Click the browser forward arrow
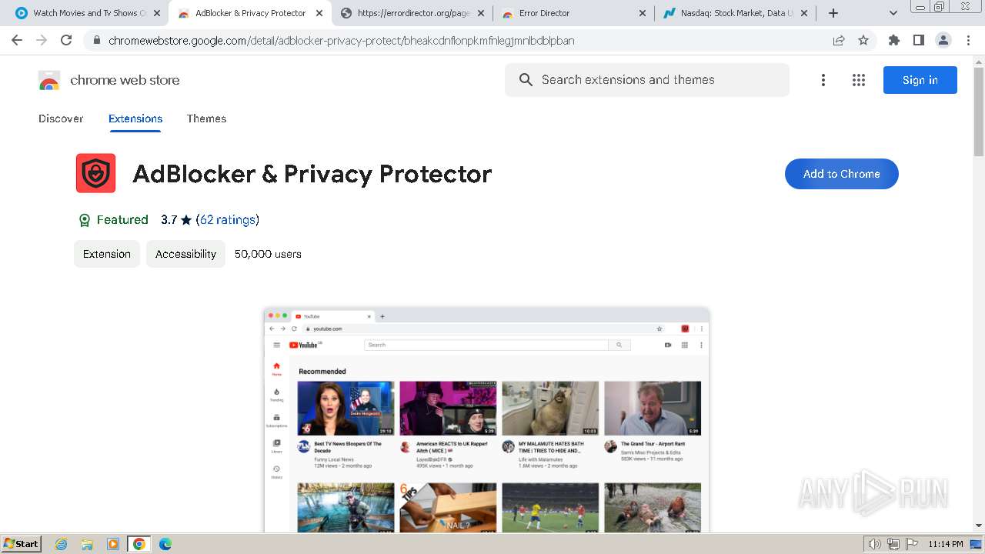 (x=42, y=40)
